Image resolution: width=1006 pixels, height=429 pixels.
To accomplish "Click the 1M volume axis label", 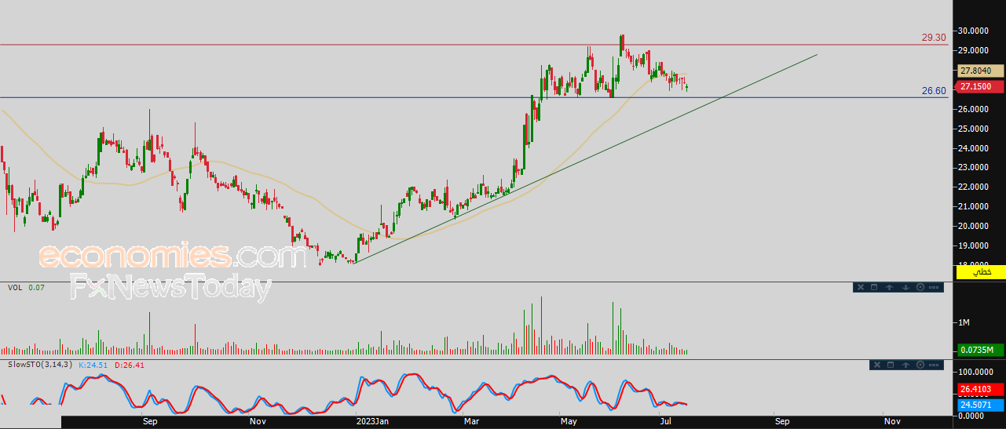I will coord(963,322).
